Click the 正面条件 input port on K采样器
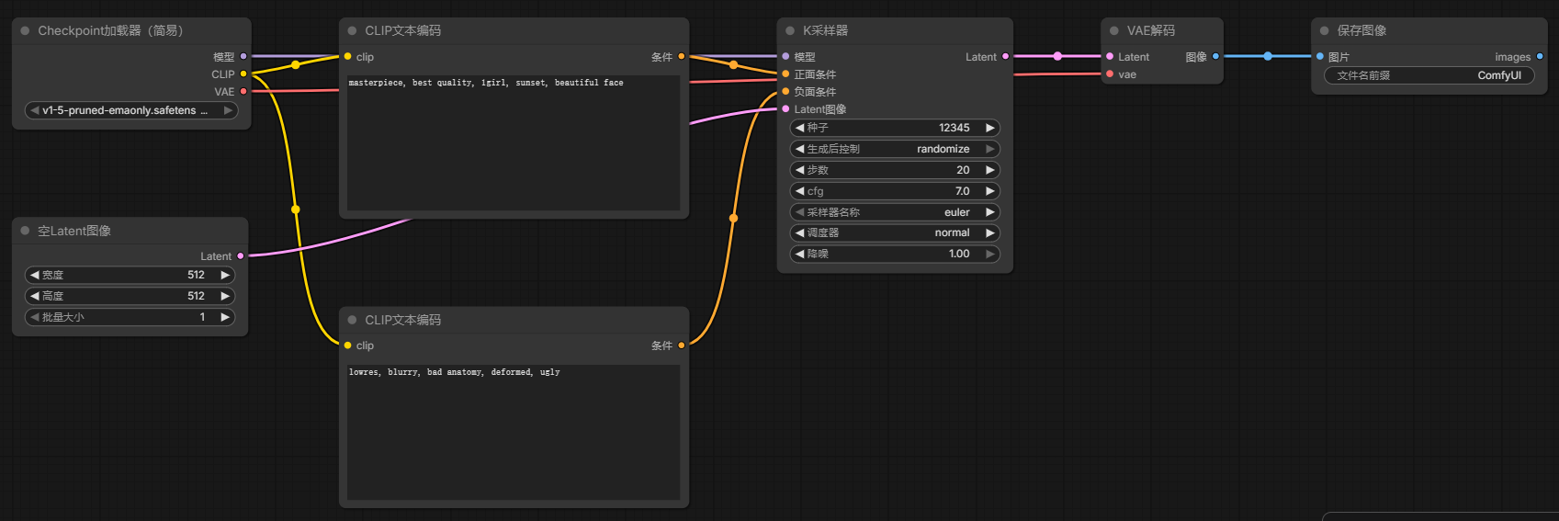Viewport: 1559px width, 521px height. coord(785,74)
